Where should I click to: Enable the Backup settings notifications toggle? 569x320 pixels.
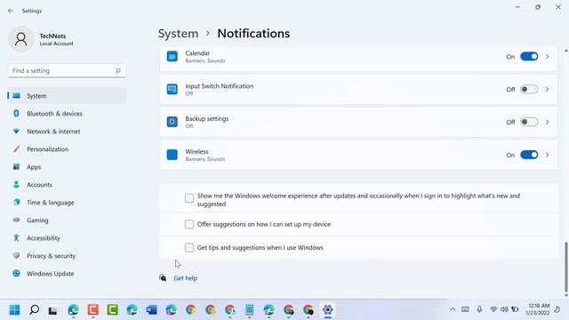[529, 122]
